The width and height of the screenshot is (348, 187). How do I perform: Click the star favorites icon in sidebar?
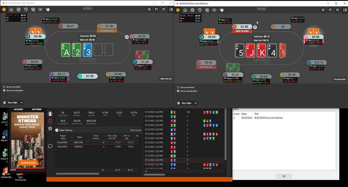point(50,128)
